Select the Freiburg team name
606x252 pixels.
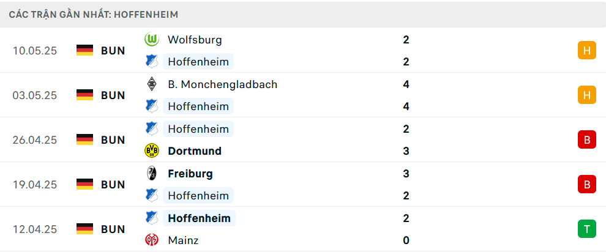[190, 174]
